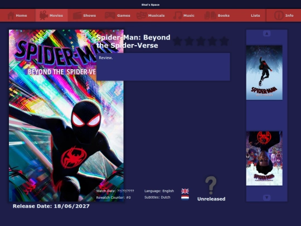Image resolution: width=301 pixels, height=226 pixels.
Task: Open the Music tab
Action: [x=184, y=16]
